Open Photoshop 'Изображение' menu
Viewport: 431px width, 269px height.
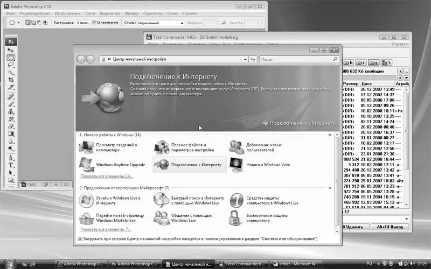pyautogui.click(x=67, y=13)
